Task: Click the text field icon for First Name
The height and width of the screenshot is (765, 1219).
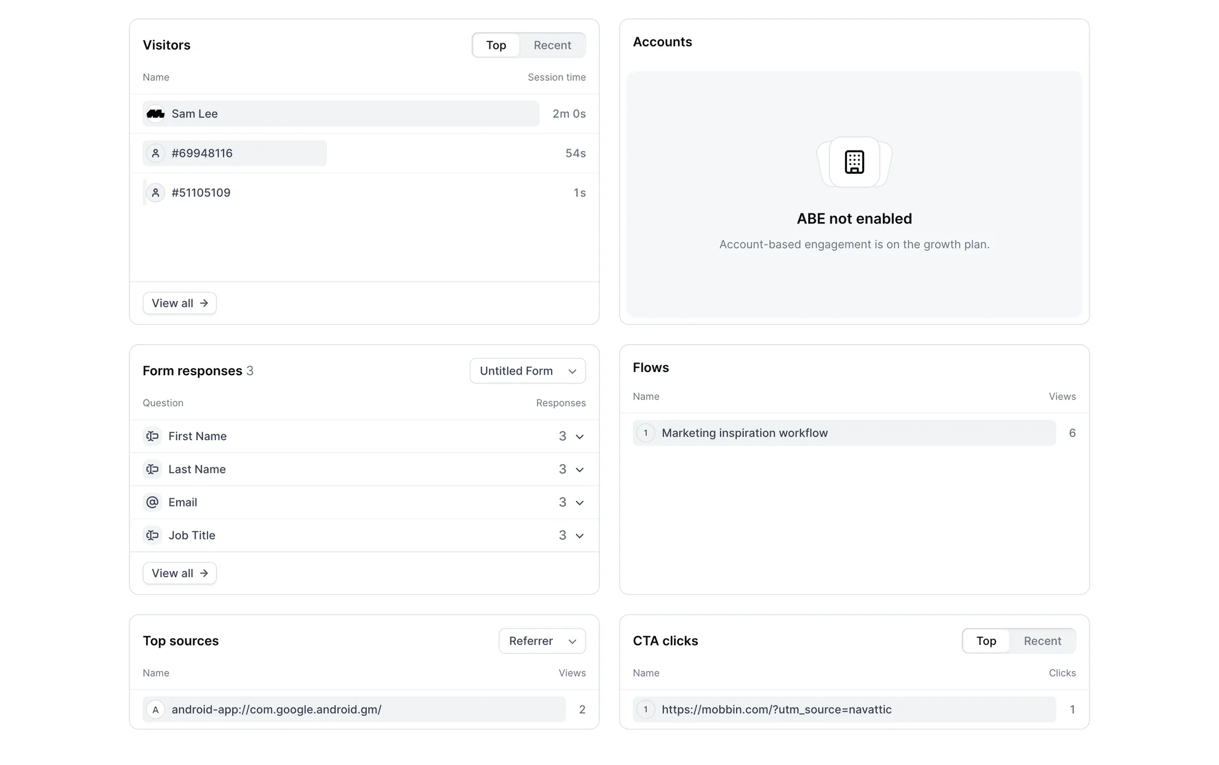Action: click(x=152, y=436)
